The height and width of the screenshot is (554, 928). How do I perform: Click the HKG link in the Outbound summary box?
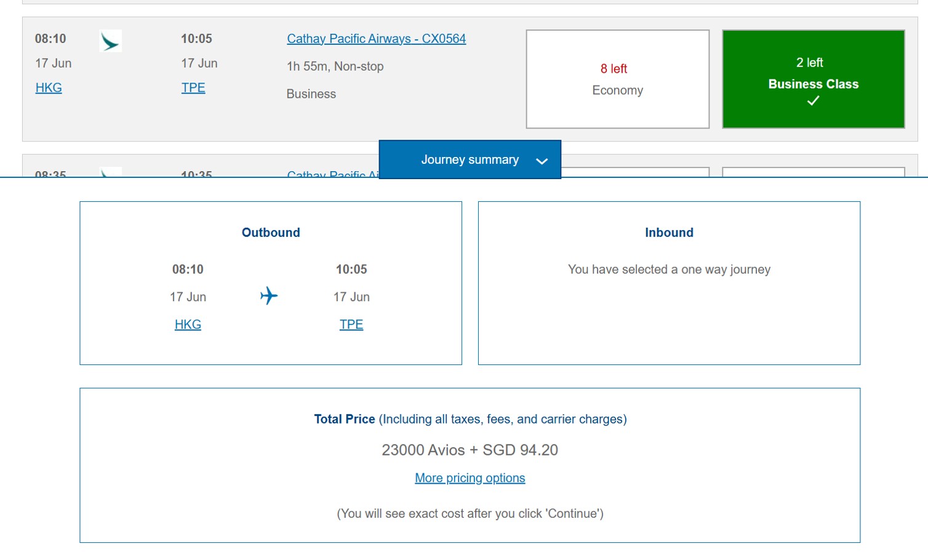tap(188, 324)
